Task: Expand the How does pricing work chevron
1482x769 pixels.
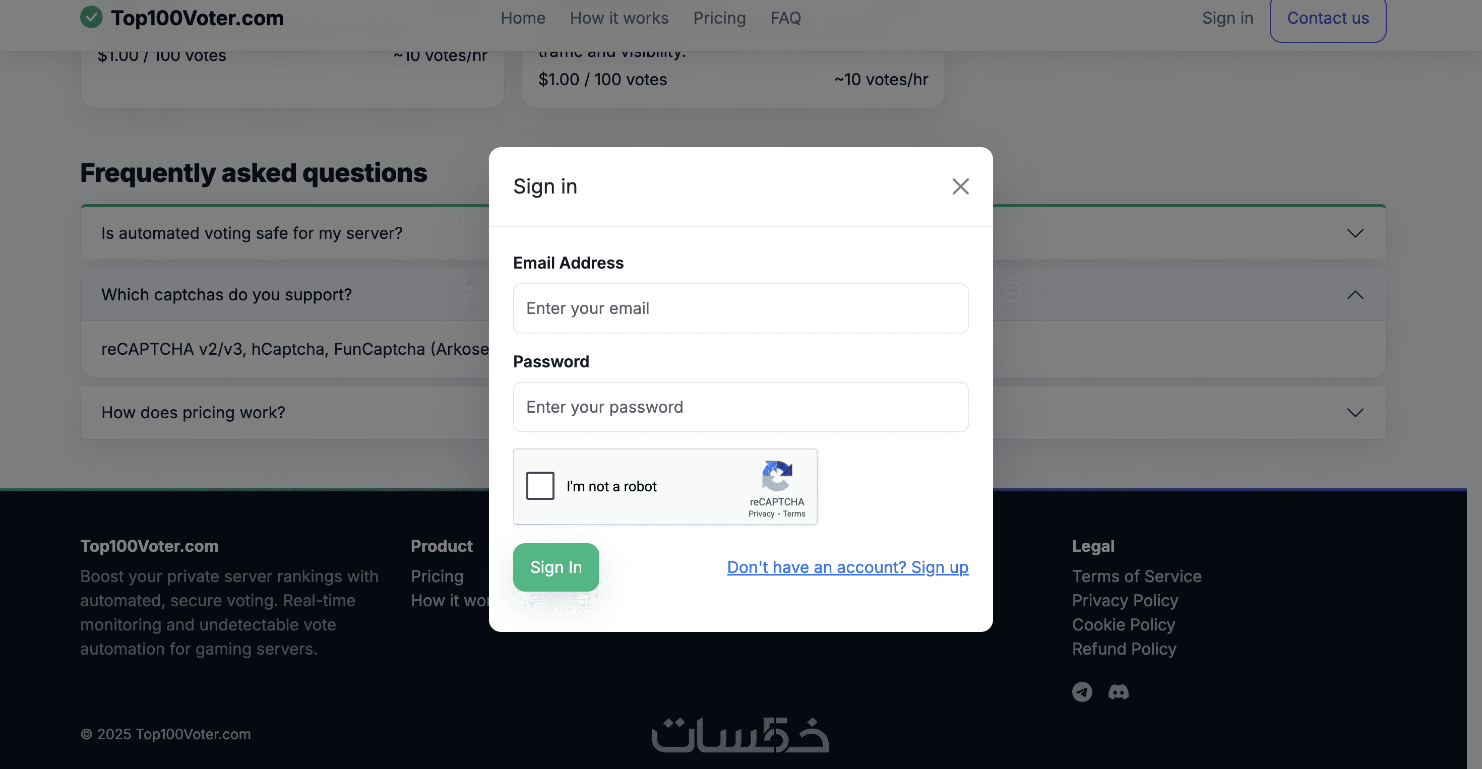Action: (x=1355, y=412)
